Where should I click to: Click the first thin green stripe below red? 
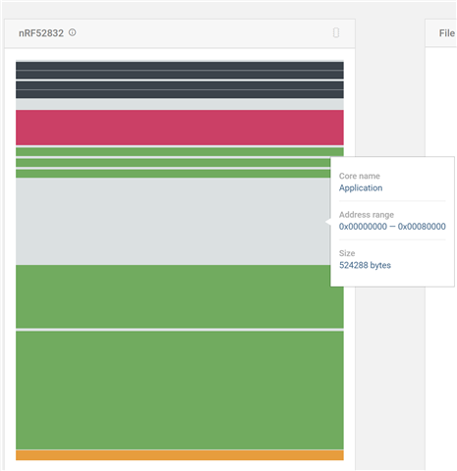pyautogui.click(x=180, y=152)
